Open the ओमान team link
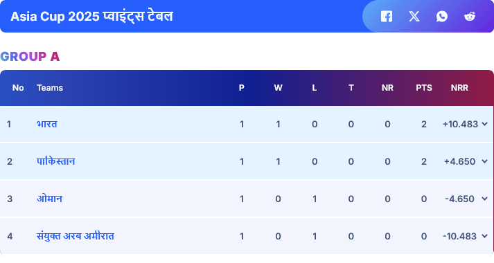 pyautogui.click(x=49, y=199)
